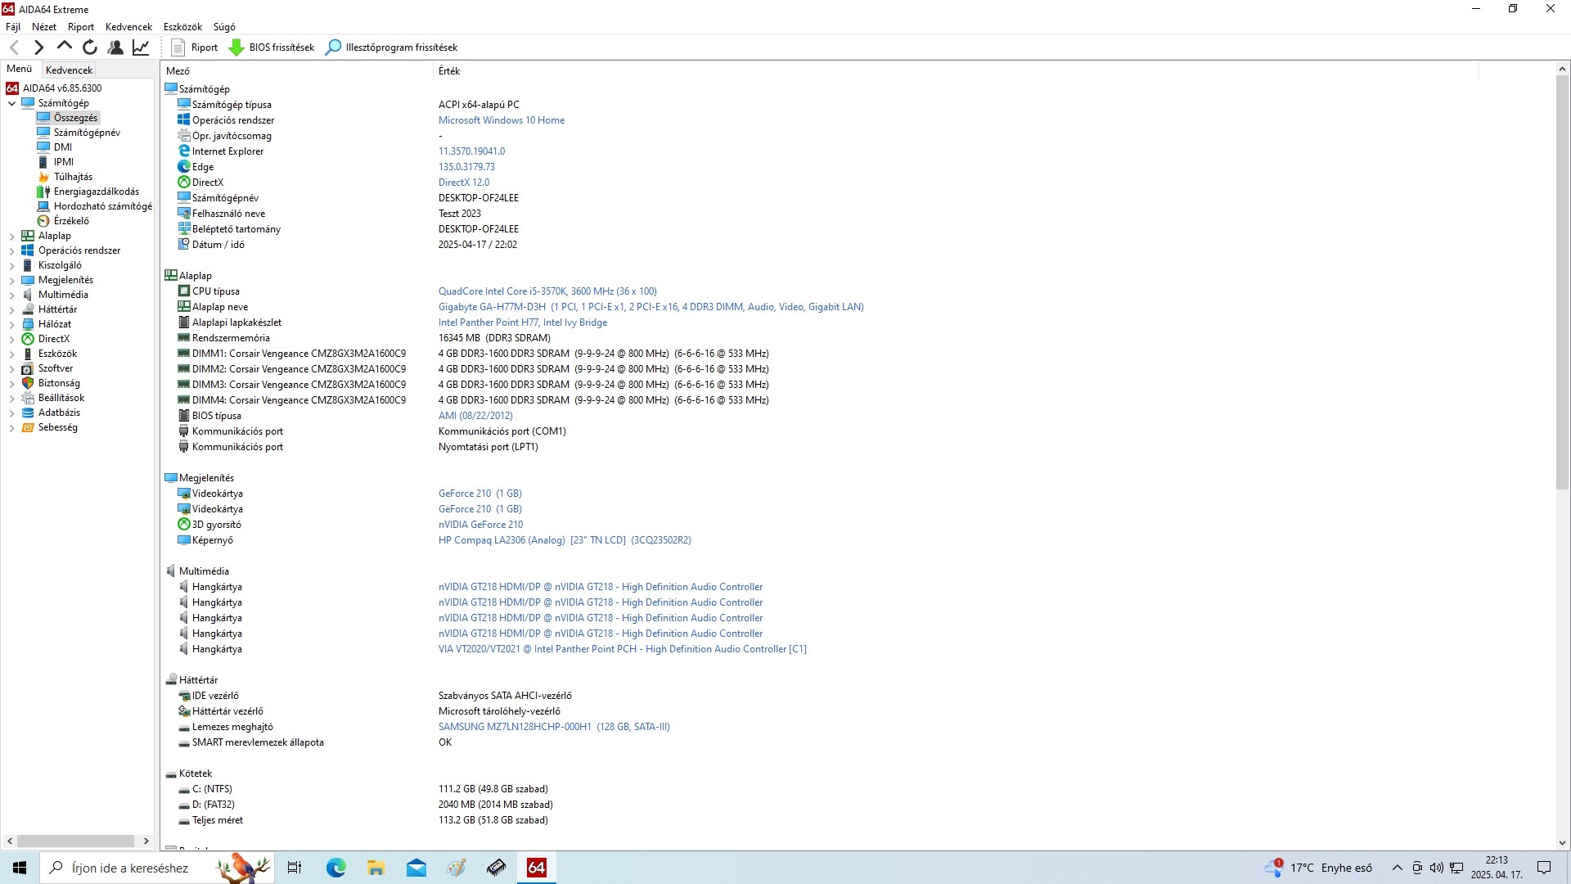Go up one level with Up arrow
This screenshot has width=1571, height=884.
pyautogui.click(x=64, y=47)
